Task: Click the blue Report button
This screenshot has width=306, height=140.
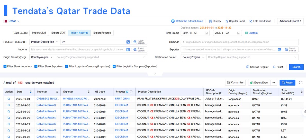Action: point(287,82)
